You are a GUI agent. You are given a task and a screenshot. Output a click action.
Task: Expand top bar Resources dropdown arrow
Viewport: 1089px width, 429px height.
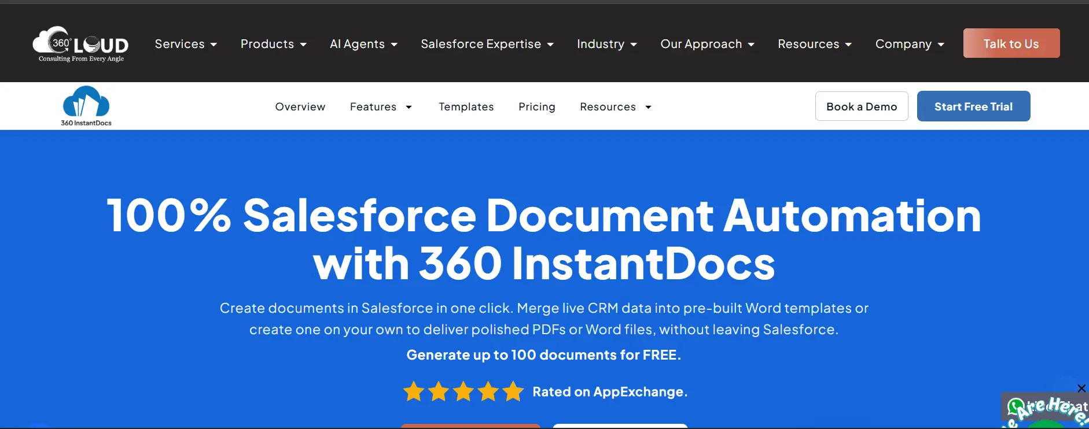[x=848, y=45]
